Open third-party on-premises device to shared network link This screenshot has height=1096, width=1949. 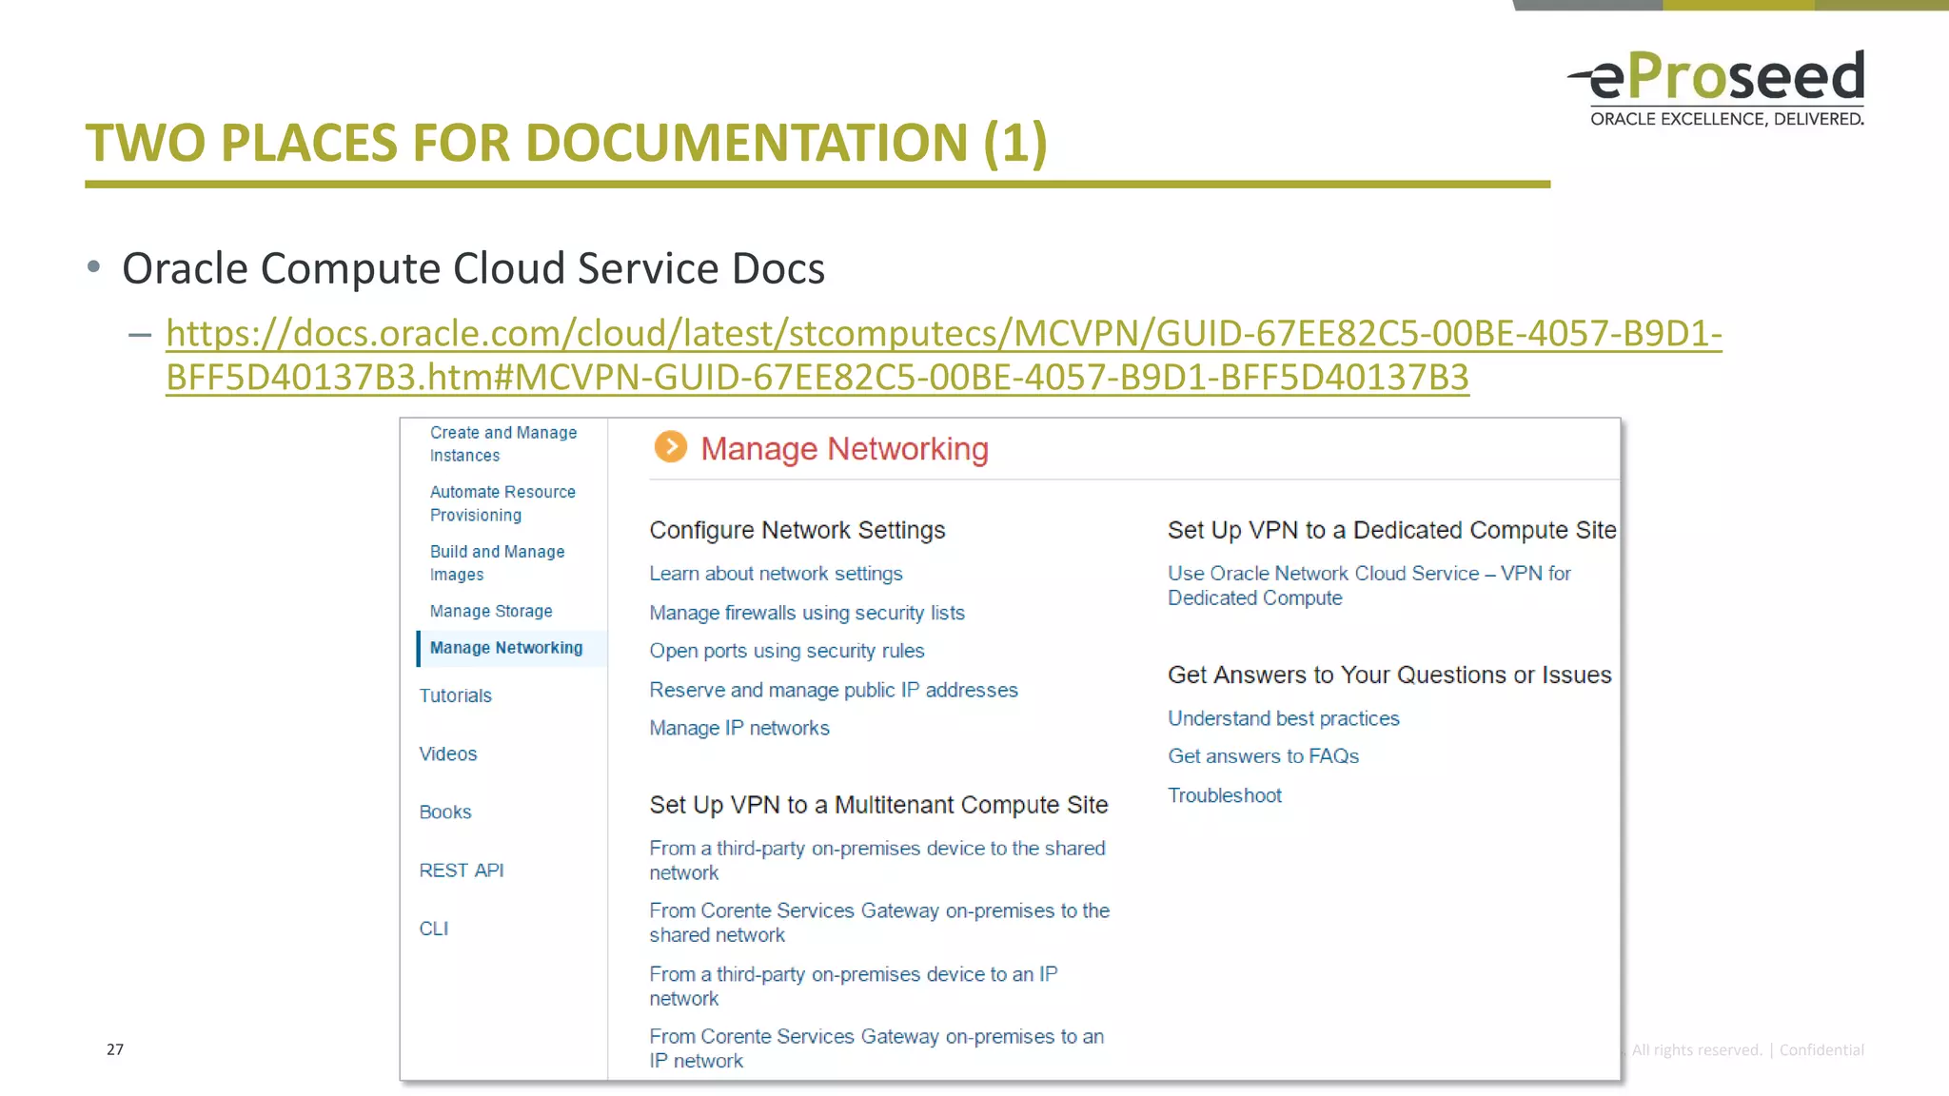tap(877, 860)
